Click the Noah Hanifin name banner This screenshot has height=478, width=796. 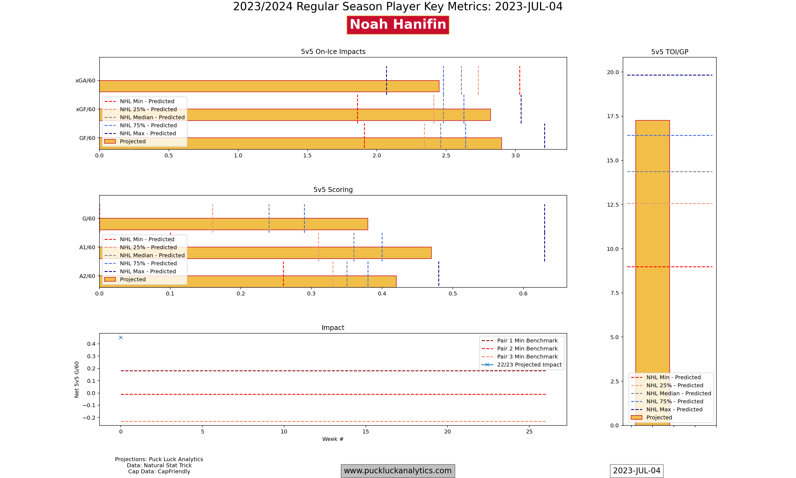[398, 25]
